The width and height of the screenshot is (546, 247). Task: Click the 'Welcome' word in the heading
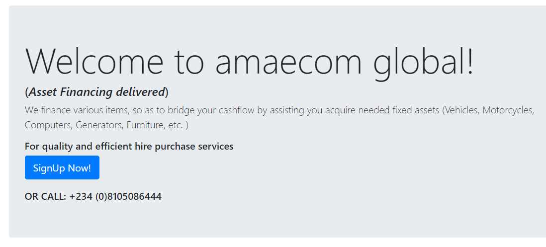94,62
